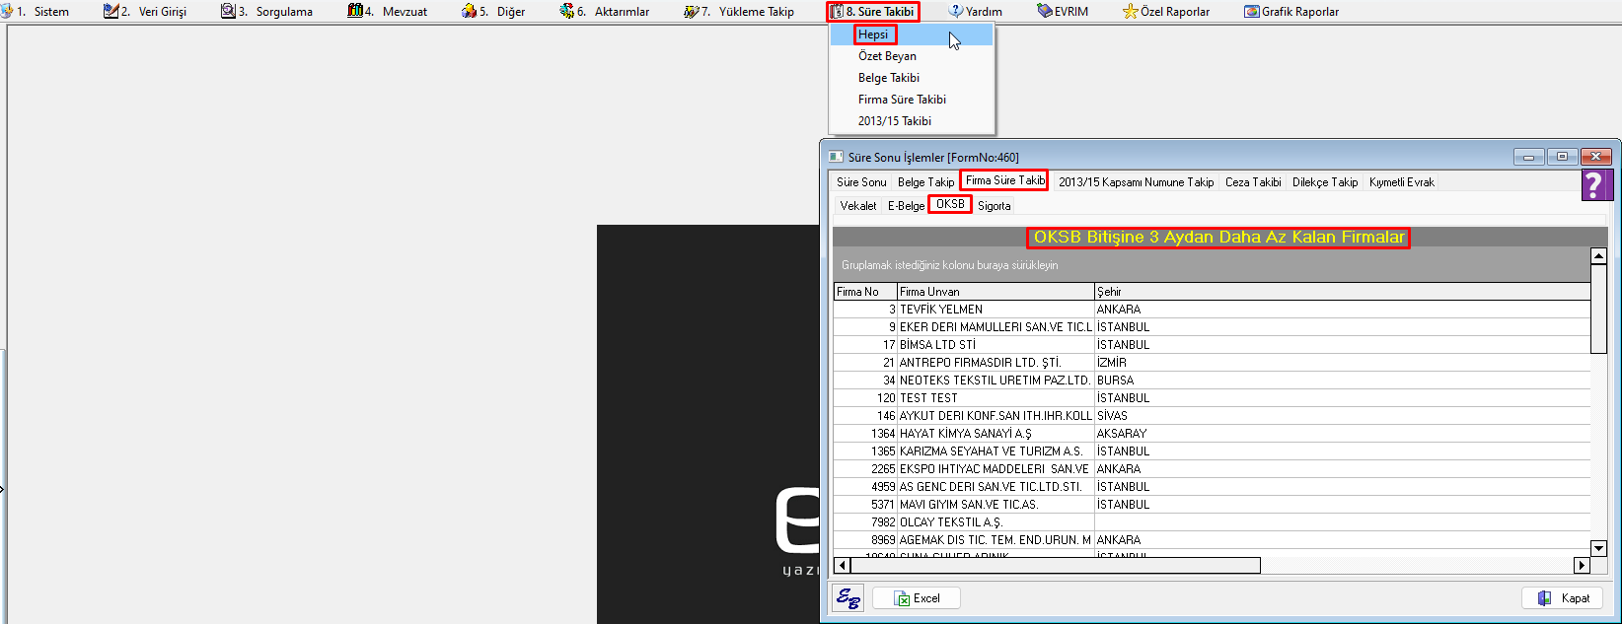Screen dimensions: 1622x624
Task: Sort by Şehir column header
Action: (1342, 292)
